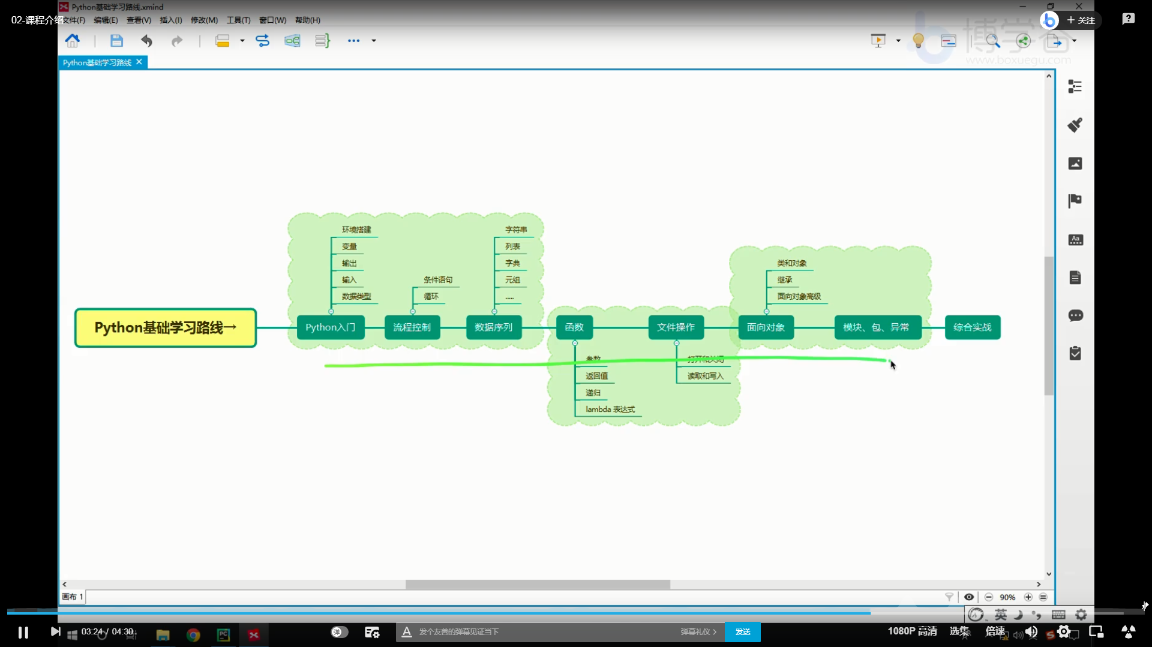Follow the uploader with 关注 button
Viewport: 1152px width, 647px height.
click(1081, 20)
